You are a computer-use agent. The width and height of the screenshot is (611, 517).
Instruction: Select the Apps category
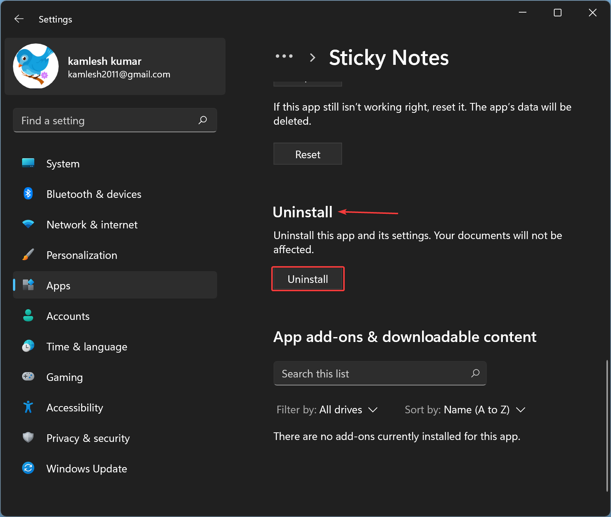click(x=115, y=285)
